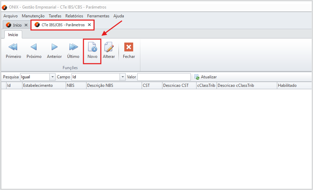313x190 pixels.
Task: Click into the Valor search field
Action: (164, 77)
